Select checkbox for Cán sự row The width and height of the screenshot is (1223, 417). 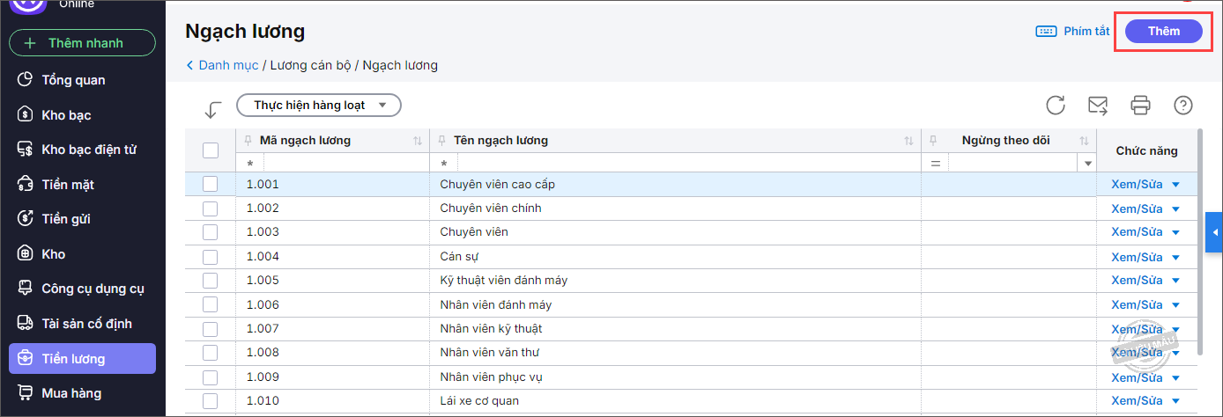coord(210,256)
